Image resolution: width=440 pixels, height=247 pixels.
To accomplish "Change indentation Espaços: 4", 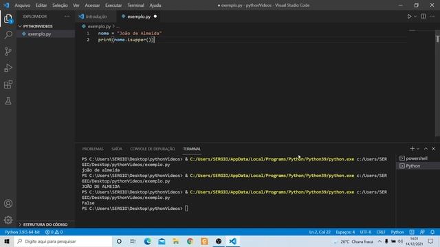I will [x=345, y=232].
